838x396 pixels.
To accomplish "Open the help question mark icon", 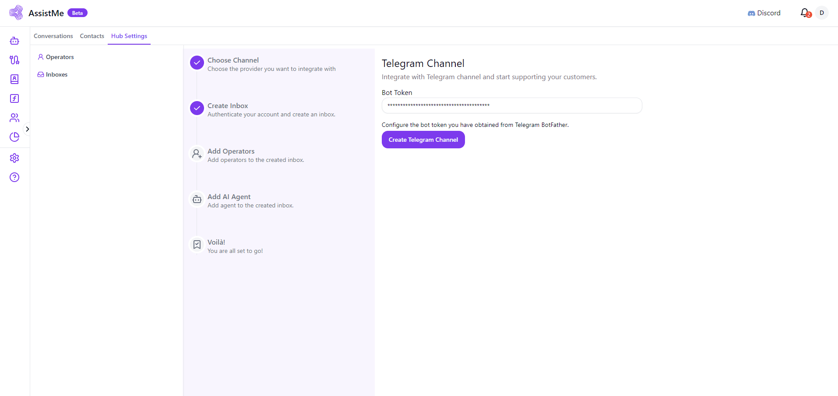I will 14,177.
